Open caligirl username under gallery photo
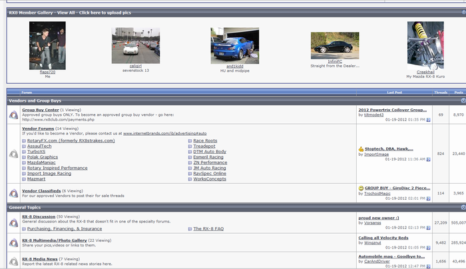The width and height of the screenshot is (466, 269). pyautogui.click(x=136, y=66)
